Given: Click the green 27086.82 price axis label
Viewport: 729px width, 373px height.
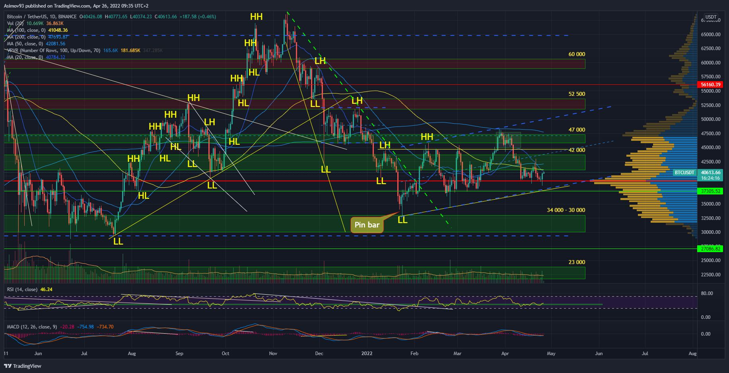Looking at the screenshot, I should (x=710, y=249).
